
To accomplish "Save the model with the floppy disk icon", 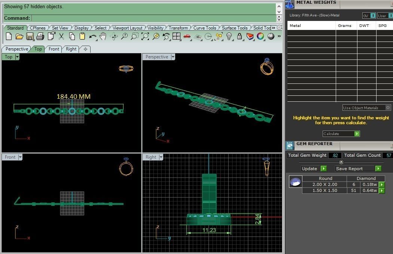I will click(x=30, y=37).
